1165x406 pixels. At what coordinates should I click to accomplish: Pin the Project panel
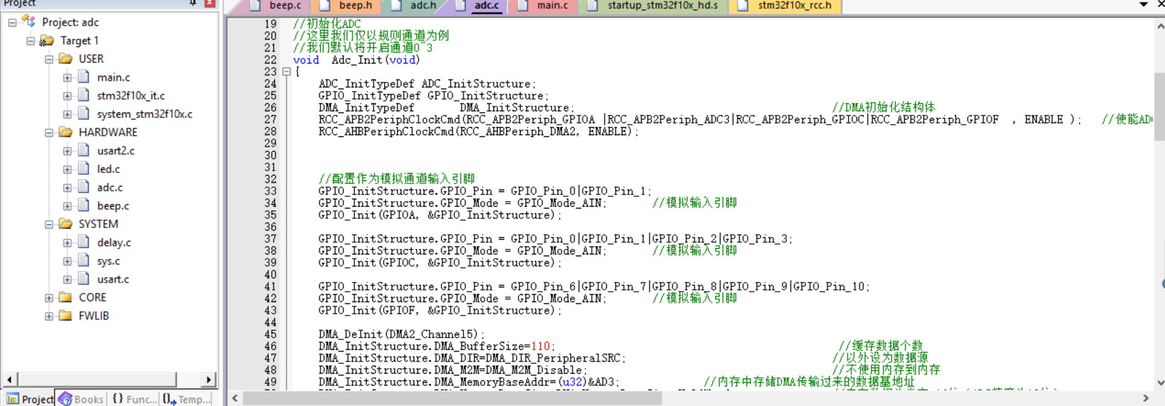tap(193, 3)
